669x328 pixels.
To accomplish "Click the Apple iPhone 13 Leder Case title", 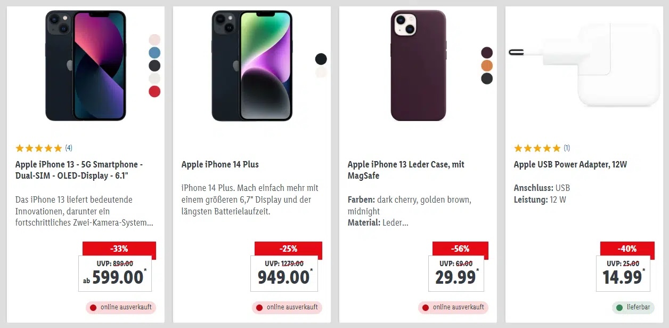I will click(x=398, y=170).
